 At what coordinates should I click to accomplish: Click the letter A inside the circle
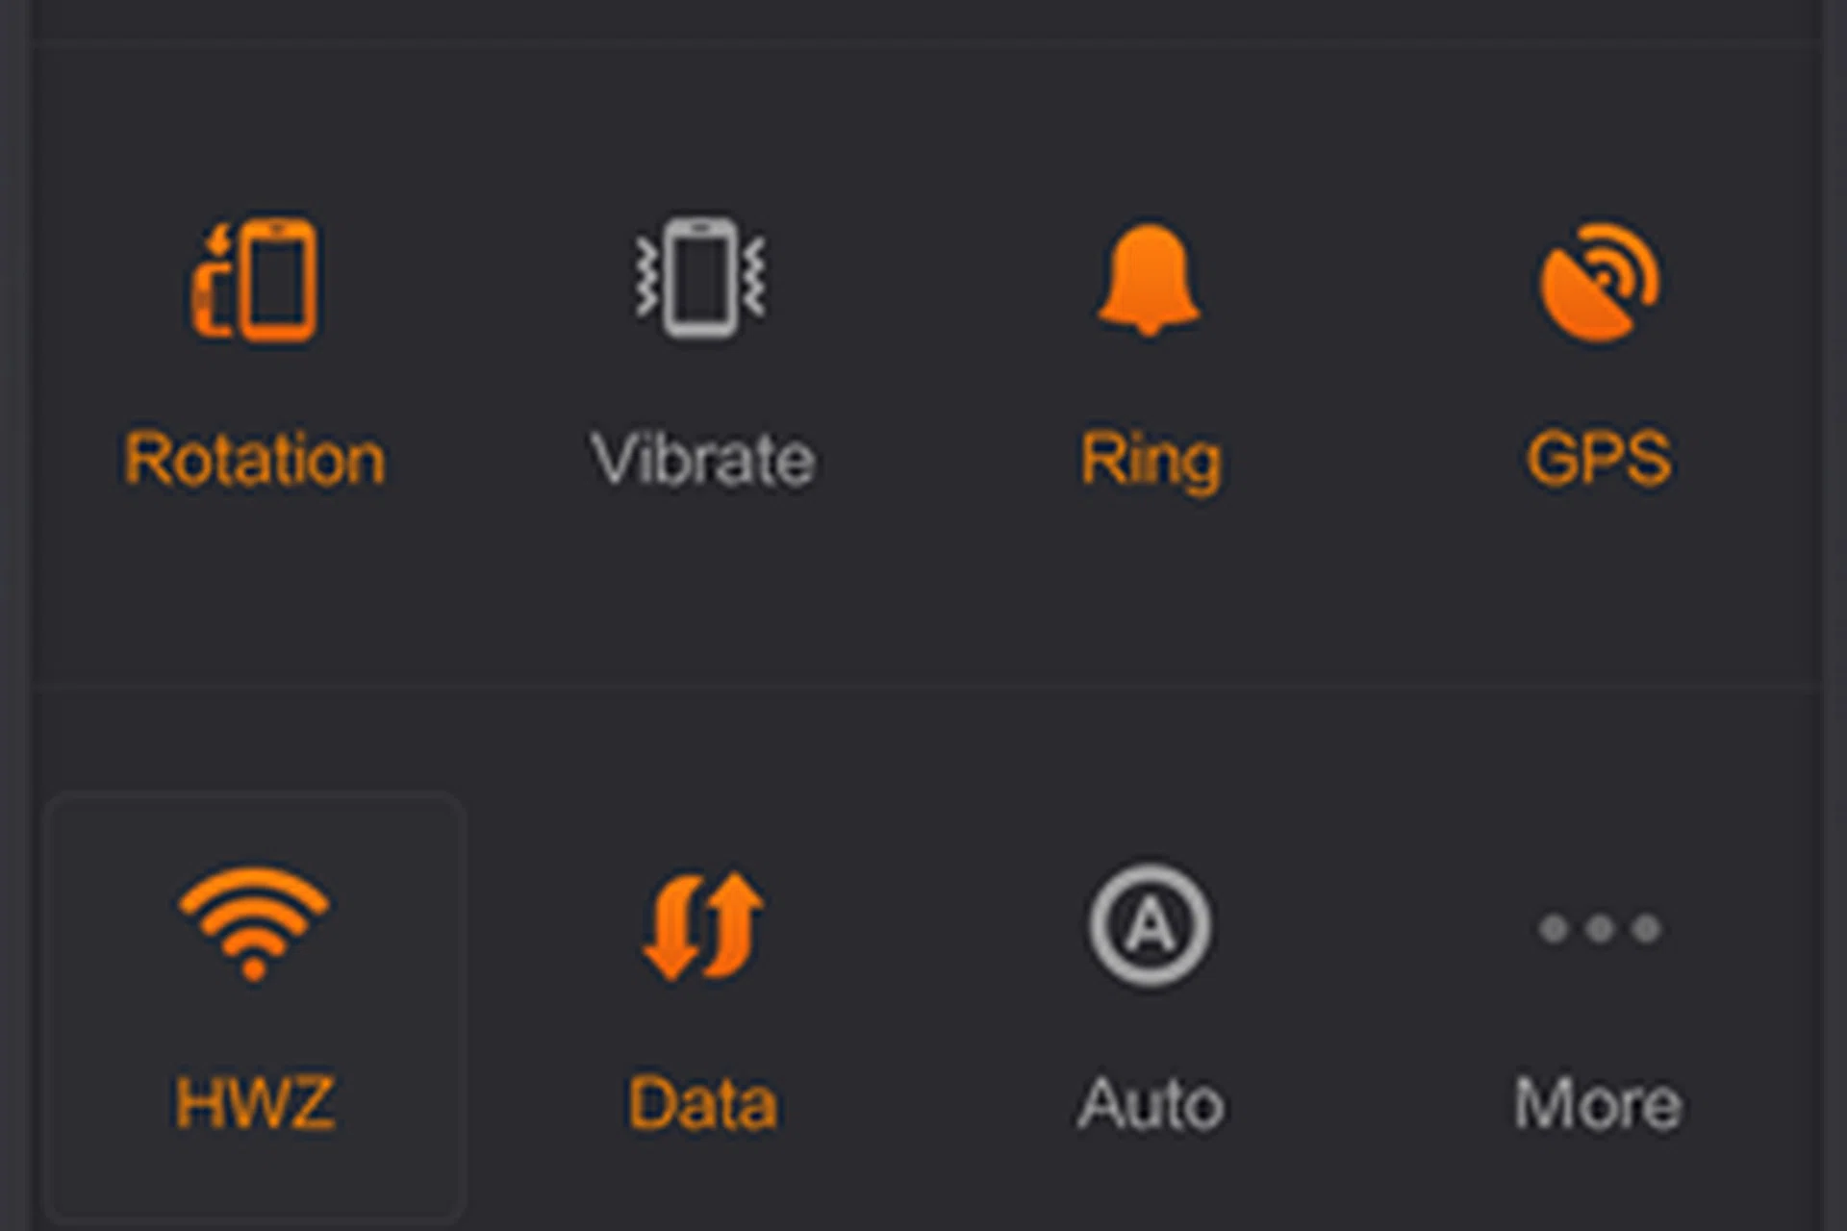click(1150, 926)
